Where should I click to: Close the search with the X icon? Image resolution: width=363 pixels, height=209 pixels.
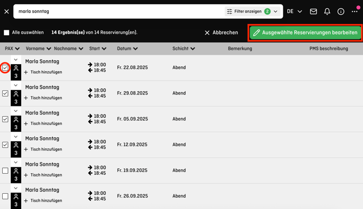(7, 11)
